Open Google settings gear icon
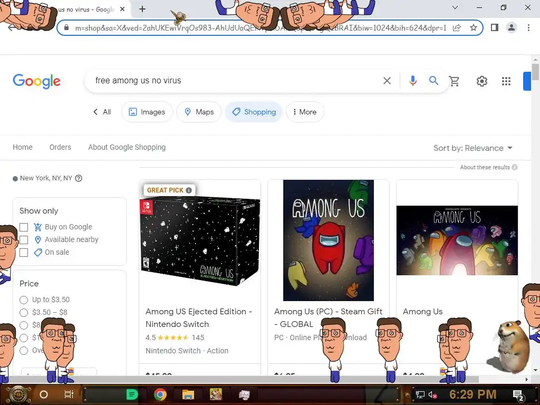This screenshot has height=405, width=540. (x=482, y=81)
